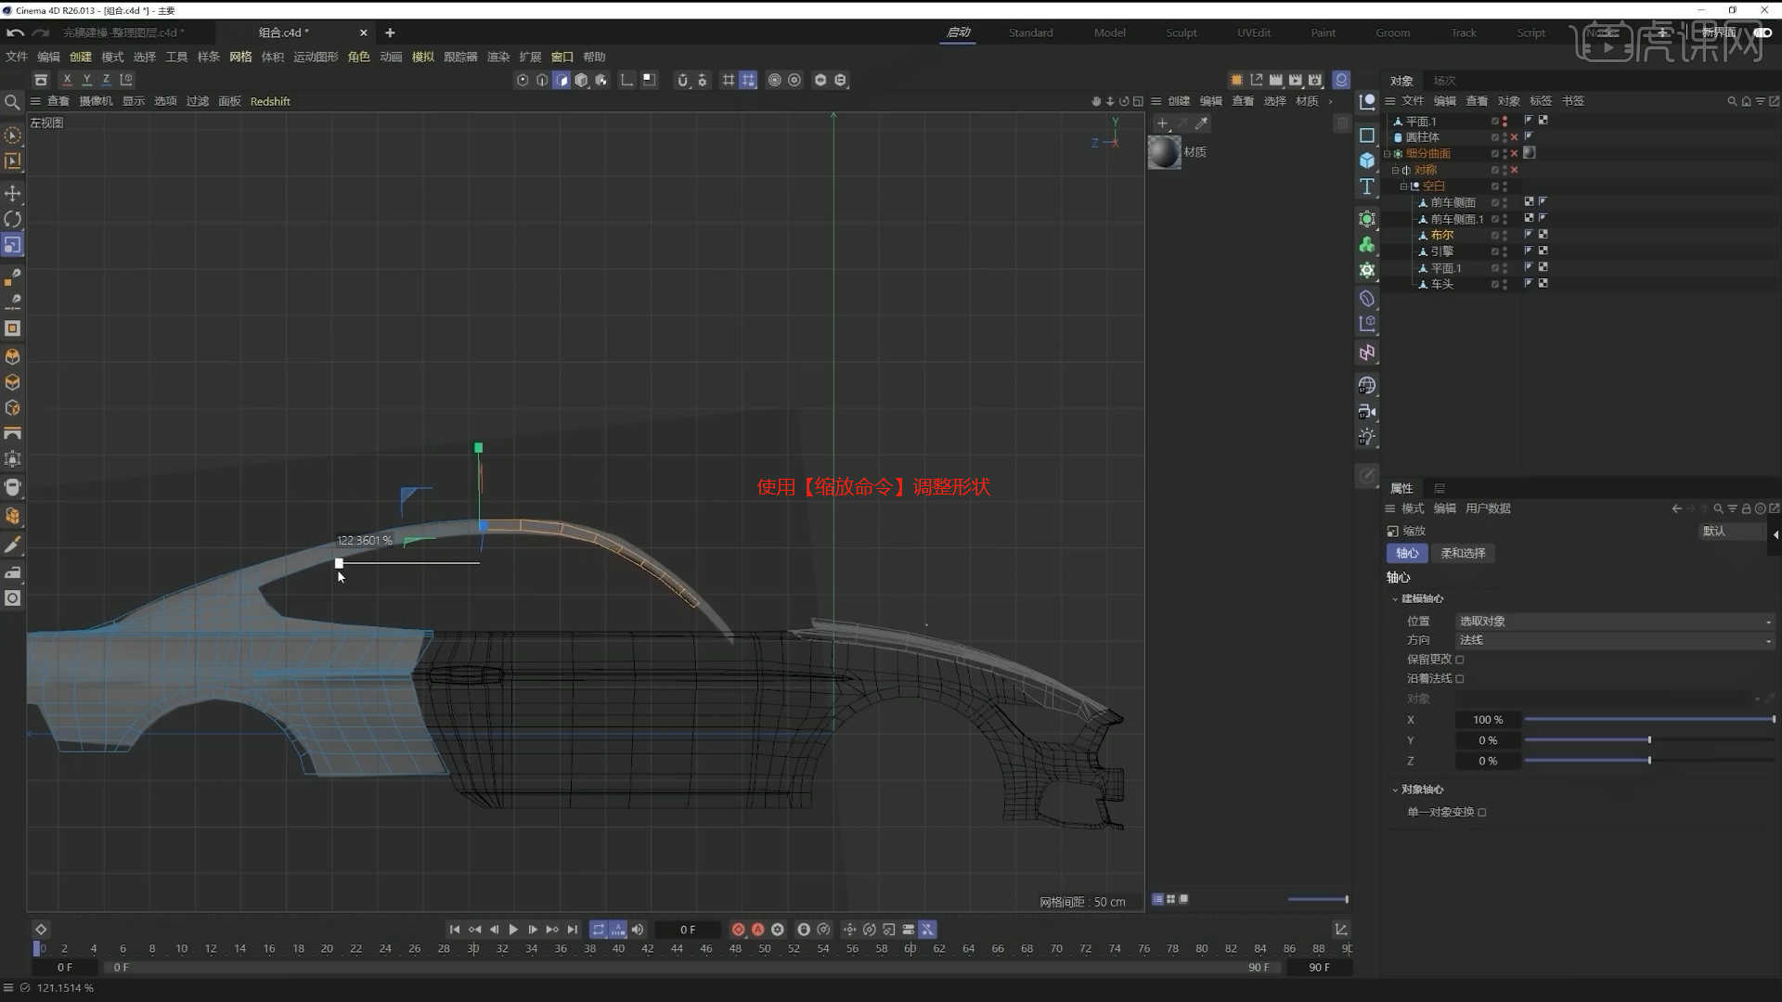
Task: Click the camera icon in right palette
Action: pyautogui.click(x=1367, y=411)
